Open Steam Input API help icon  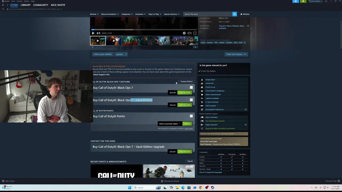point(246,125)
